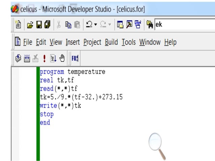215x161 pixels.
Task: Click the Developer Studio app icon in title bar
Action: pyautogui.click(x=14, y=9)
